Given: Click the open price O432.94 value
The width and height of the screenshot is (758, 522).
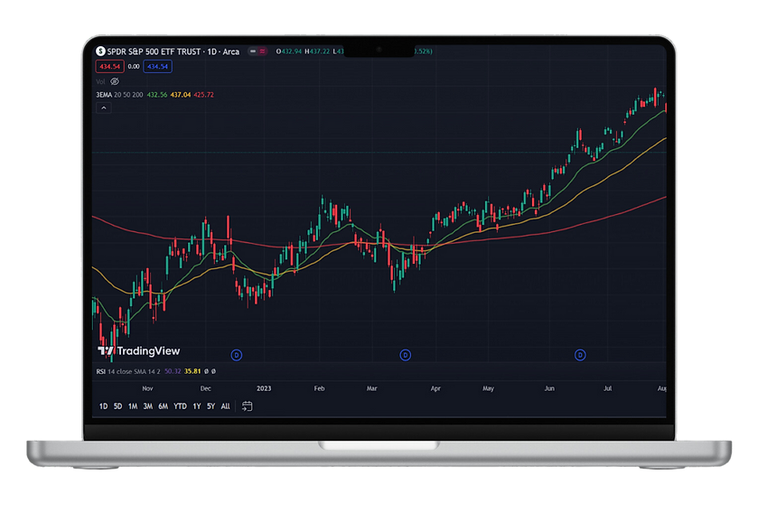Looking at the screenshot, I should pos(289,51).
